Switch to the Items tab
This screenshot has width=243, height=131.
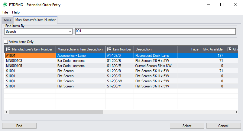coord(7,20)
